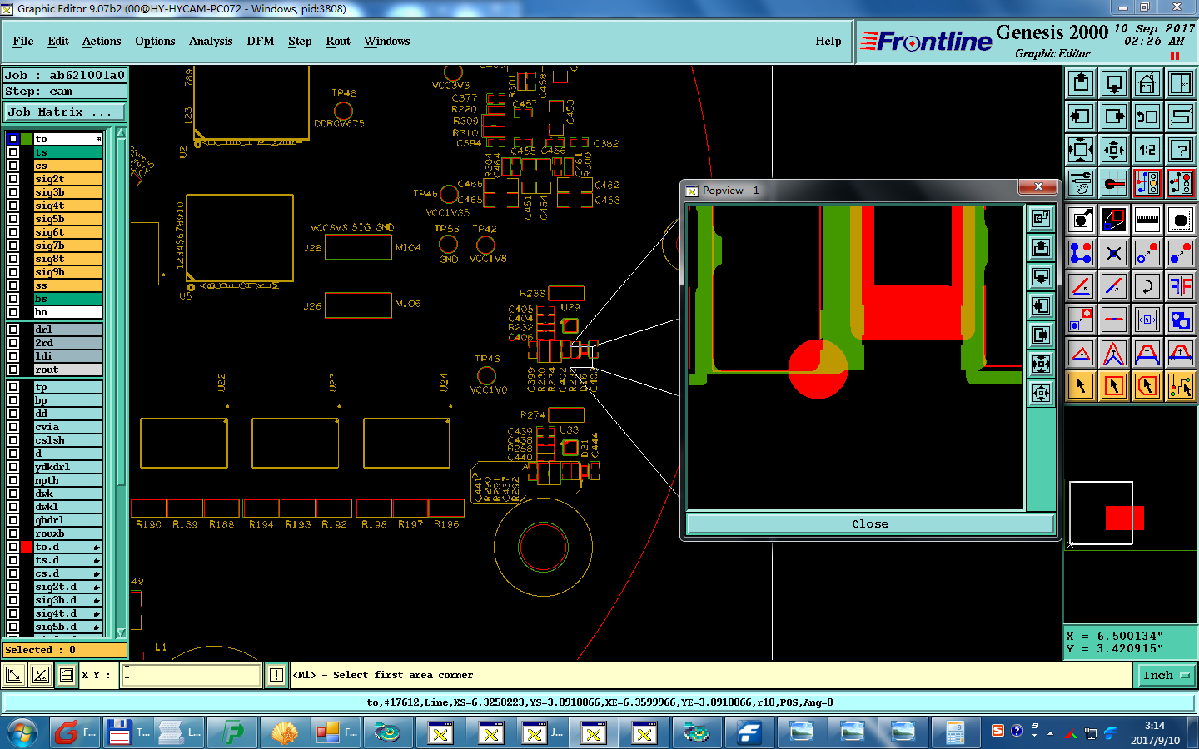Toggle the npth layer checkbox

(x=13, y=480)
